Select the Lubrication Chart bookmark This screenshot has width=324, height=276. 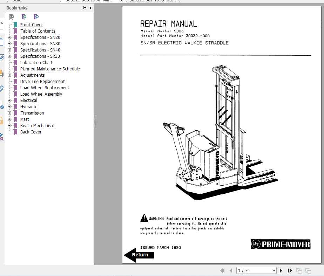(x=36, y=62)
